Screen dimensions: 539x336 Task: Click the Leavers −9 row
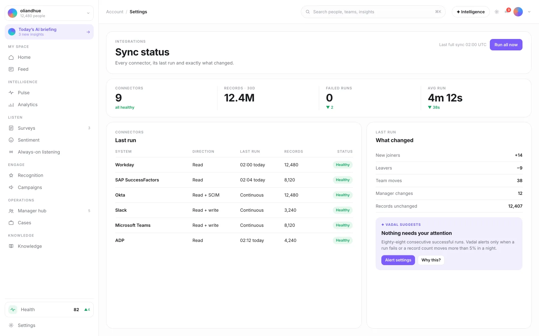click(x=449, y=168)
